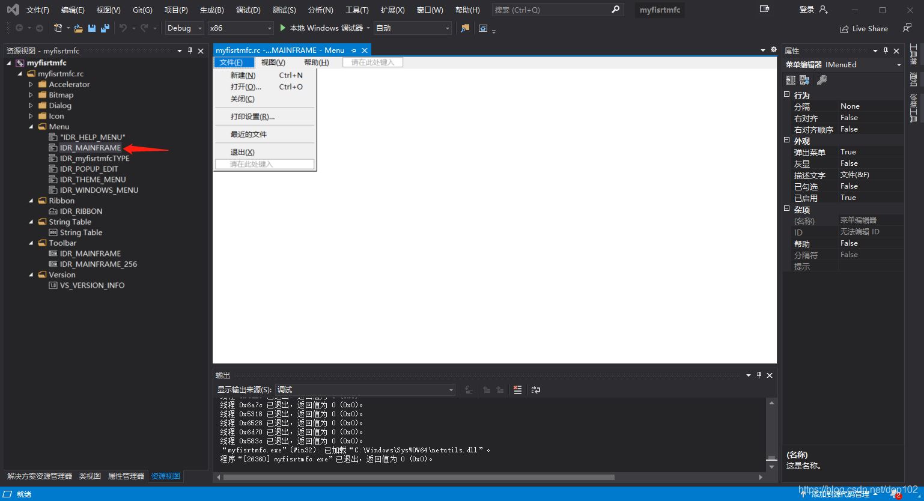This screenshot has height=501, width=924.
Task: Click the Categorized view icon in Properties
Action: pos(791,80)
